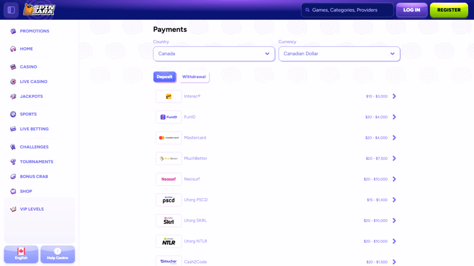The height and width of the screenshot is (266, 474).
Task: Switch to the Withdrawal tab
Action: pos(194,77)
